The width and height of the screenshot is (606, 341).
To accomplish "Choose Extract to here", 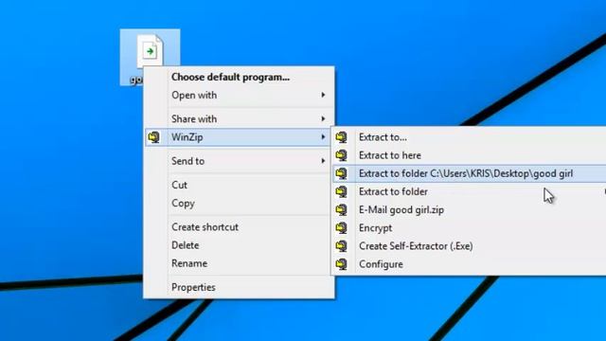I will click(470, 155).
